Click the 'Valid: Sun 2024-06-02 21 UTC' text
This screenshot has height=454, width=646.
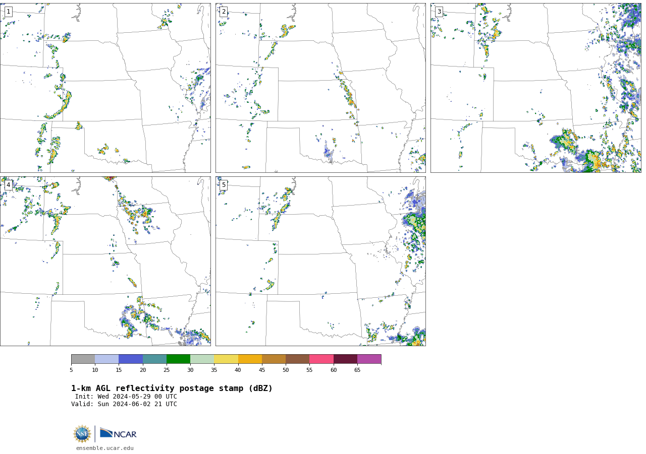coord(124,404)
